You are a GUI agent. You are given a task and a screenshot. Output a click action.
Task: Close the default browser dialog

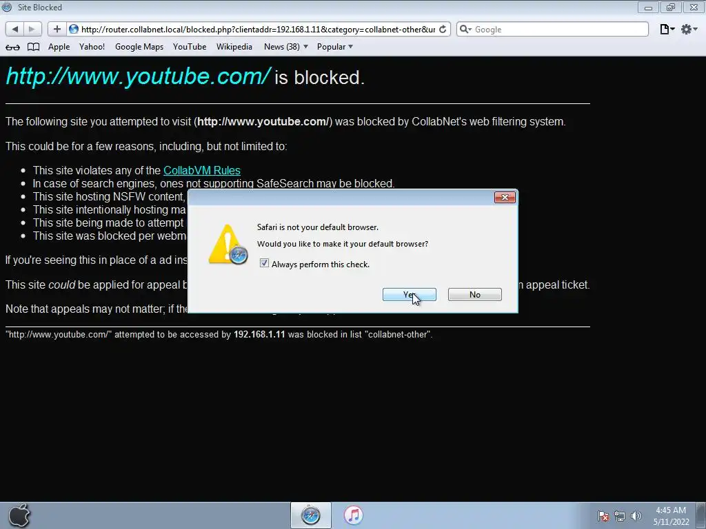coord(505,198)
